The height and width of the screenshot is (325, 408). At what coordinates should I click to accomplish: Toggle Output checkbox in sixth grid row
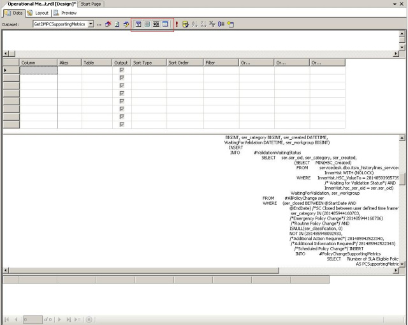122,109
